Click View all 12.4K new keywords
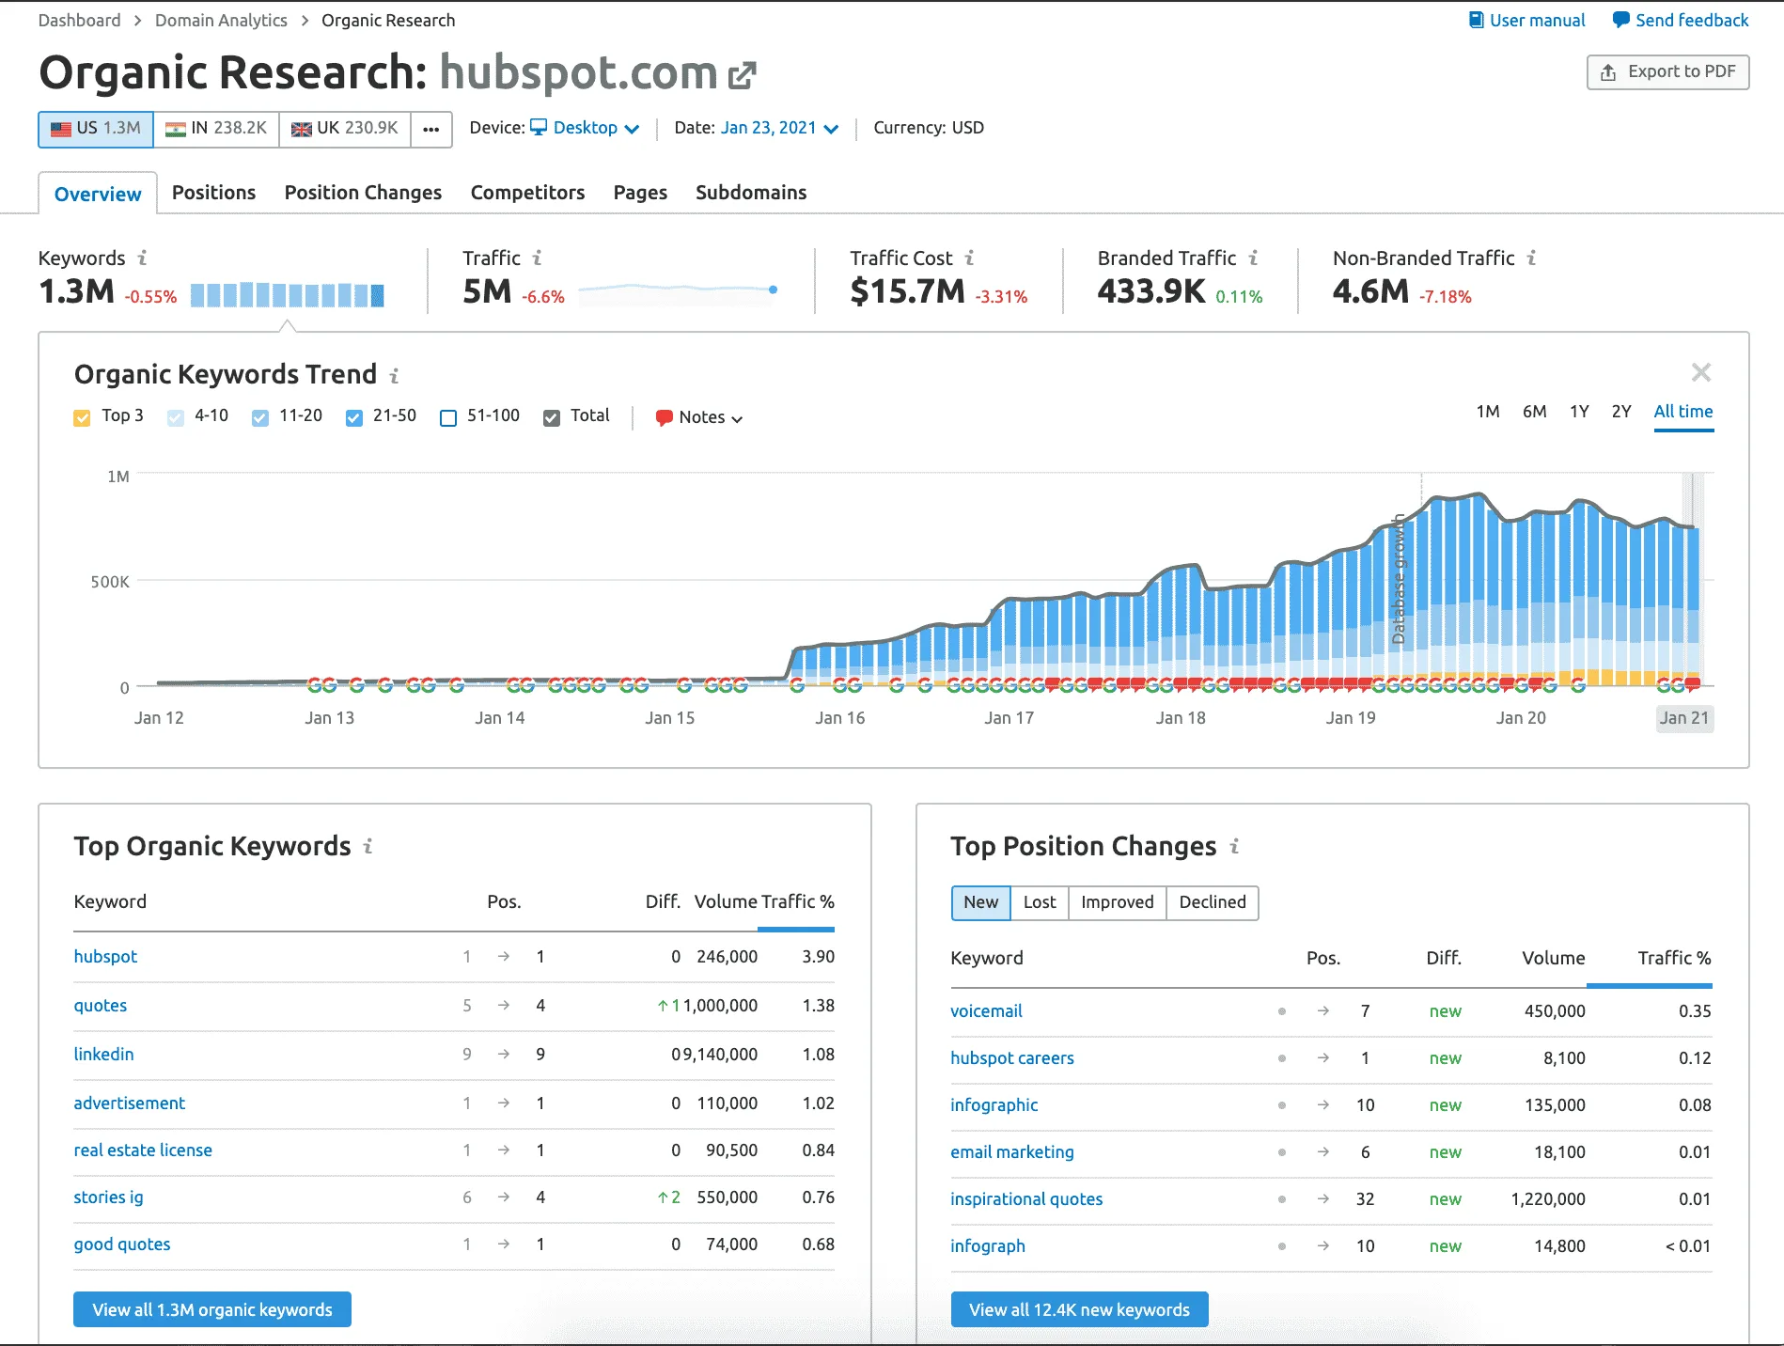The width and height of the screenshot is (1784, 1346). click(1080, 1309)
